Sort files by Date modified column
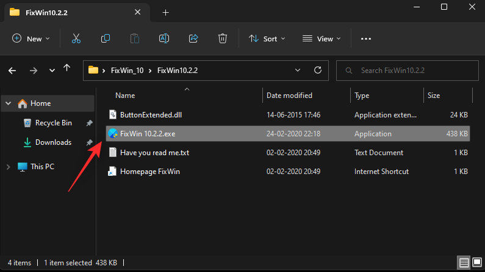485x272 pixels. pyautogui.click(x=289, y=96)
